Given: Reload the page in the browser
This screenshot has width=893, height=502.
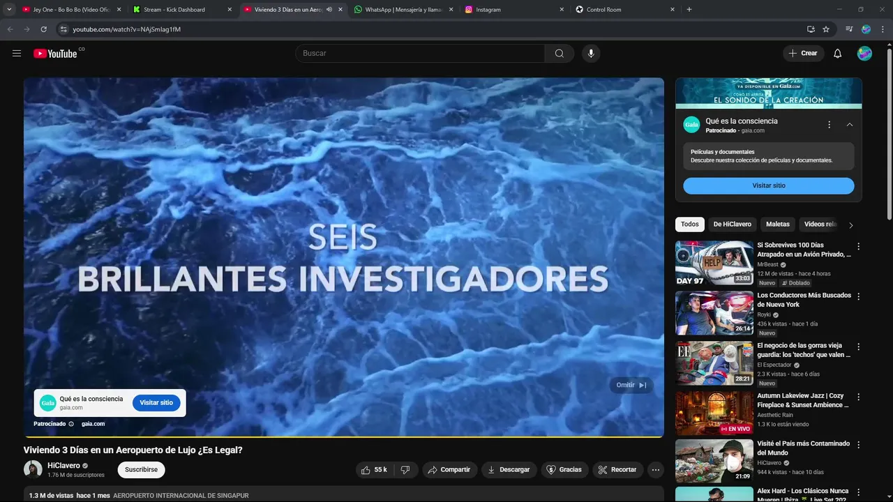Looking at the screenshot, I should (43, 29).
